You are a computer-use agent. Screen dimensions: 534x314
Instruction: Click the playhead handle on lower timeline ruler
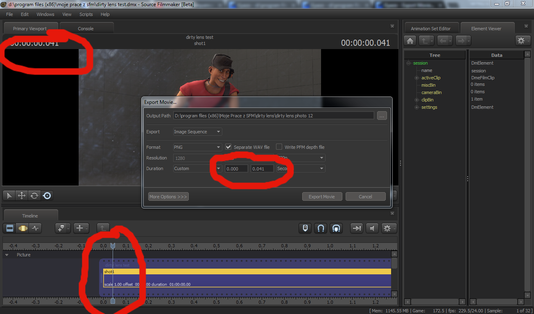click(113, 301)
